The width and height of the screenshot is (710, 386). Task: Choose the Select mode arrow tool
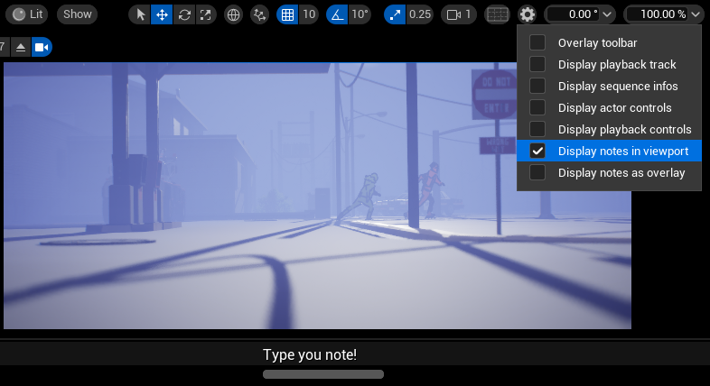(140, 14)
